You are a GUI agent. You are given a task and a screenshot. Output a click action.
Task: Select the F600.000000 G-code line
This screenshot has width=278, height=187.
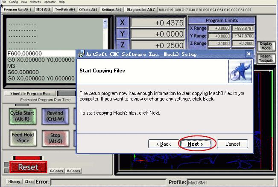coord(41,53)
